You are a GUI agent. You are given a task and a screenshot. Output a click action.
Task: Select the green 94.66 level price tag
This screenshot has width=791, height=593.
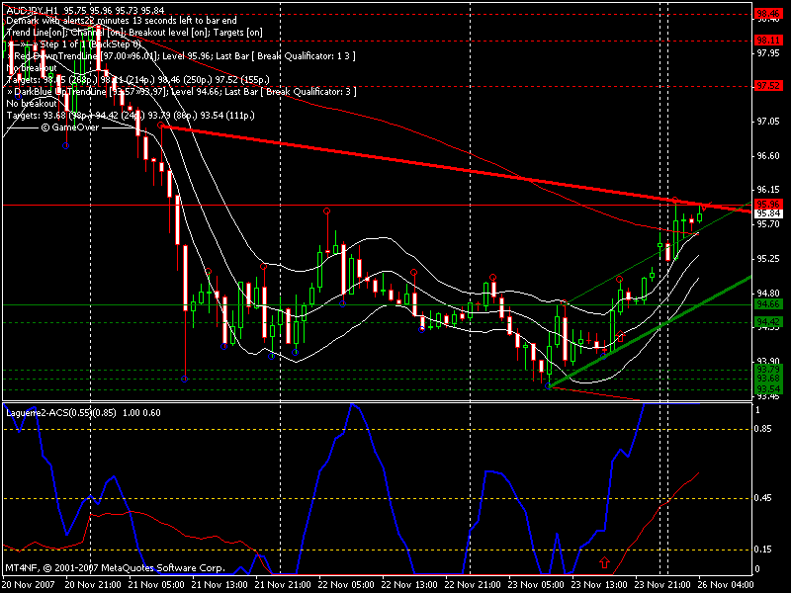767,305
